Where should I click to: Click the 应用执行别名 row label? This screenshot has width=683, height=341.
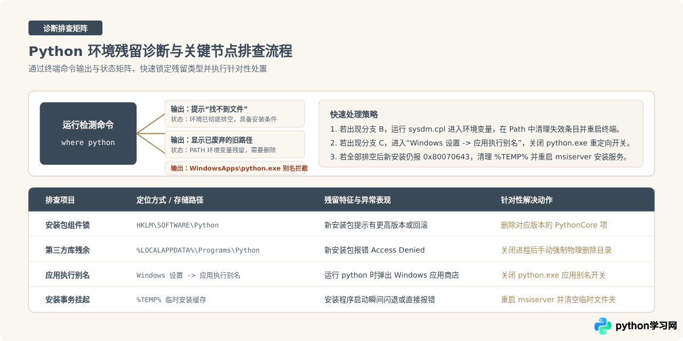pos(67,275)
